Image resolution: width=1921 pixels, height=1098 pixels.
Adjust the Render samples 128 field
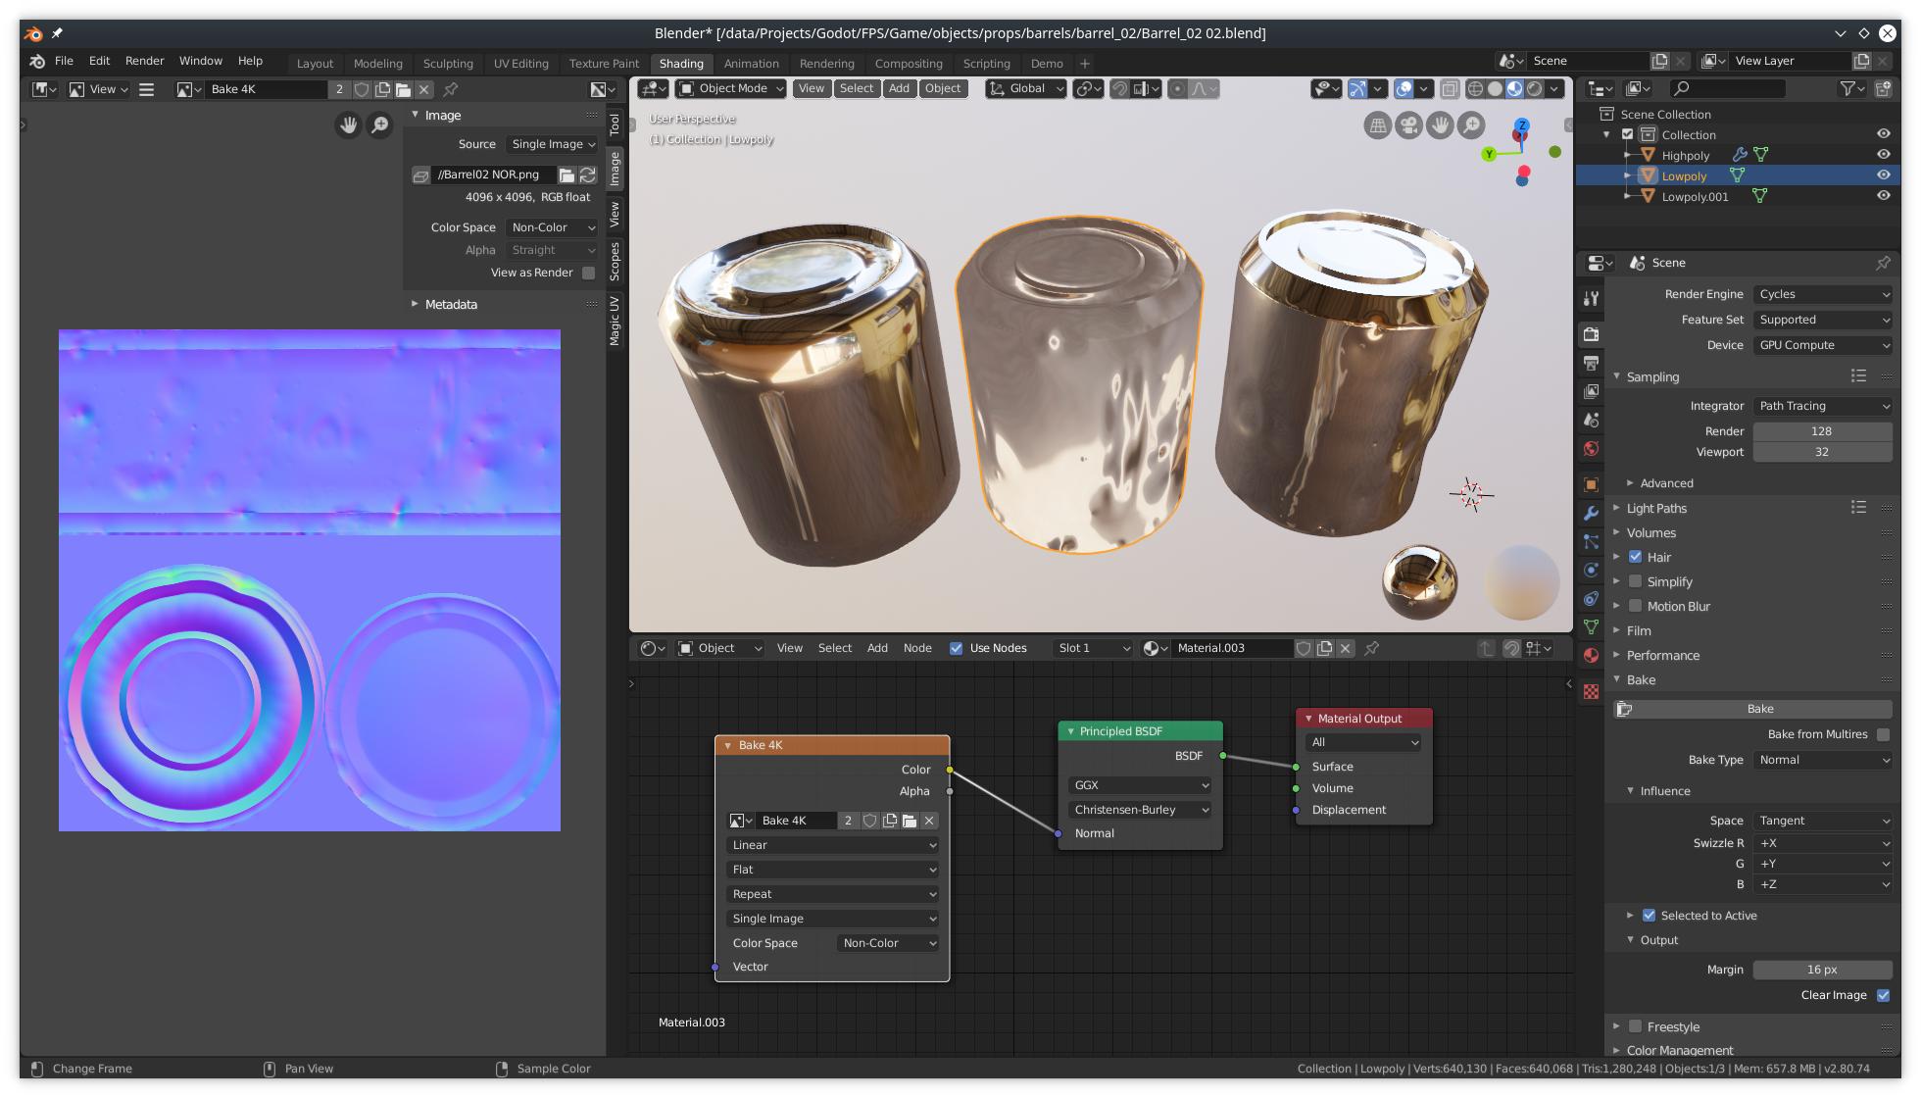coord(1822,431)
